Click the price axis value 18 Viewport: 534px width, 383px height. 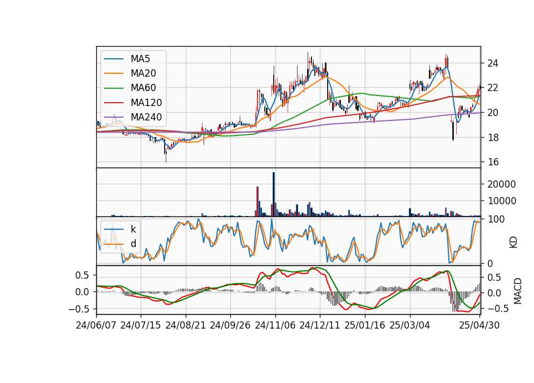pos(493,138)
